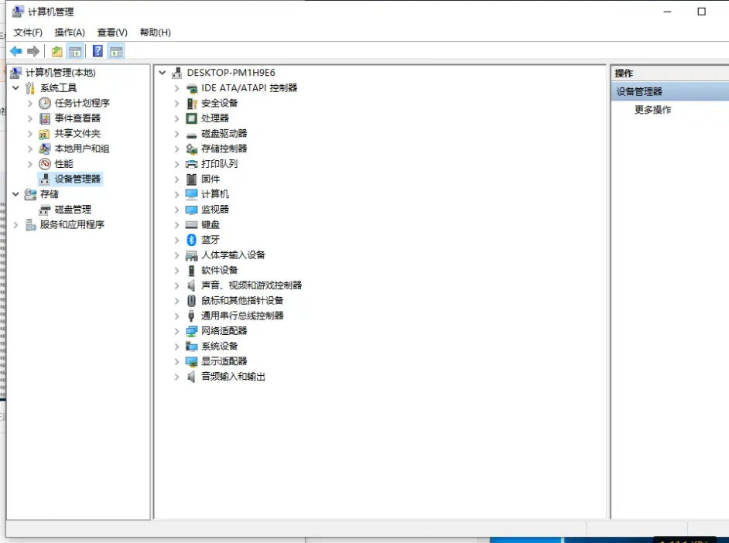Select the 处理器 device label
This screenshot has height=543, width=729.
215,118
